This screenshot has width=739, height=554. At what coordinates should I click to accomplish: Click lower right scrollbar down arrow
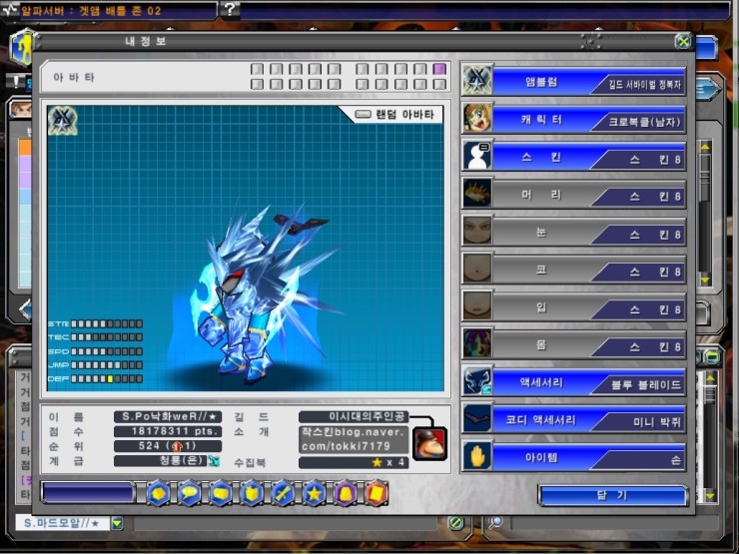click(710, 496)
